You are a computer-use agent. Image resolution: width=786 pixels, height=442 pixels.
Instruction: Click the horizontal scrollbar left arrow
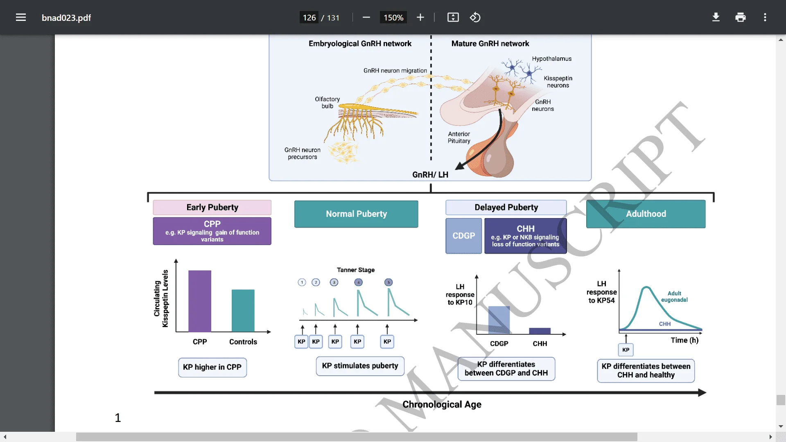(5, 437)
